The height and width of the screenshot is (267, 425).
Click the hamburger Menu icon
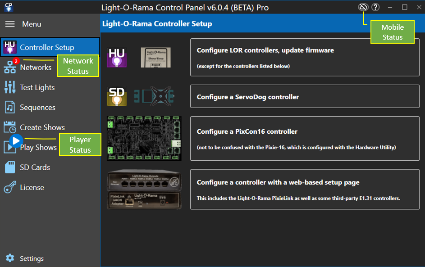10,24
